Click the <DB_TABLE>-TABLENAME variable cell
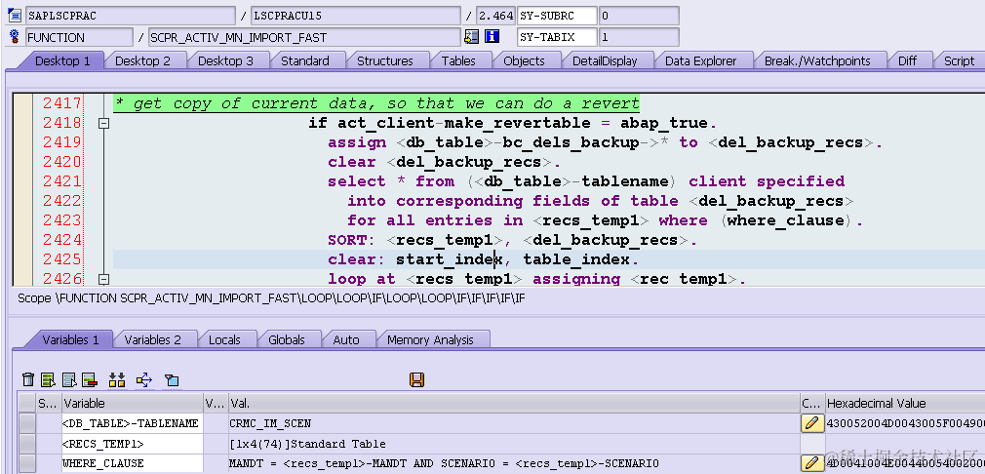Image resolution: width=985 pixels, height=474 pixels. click(x=132, y=424)
